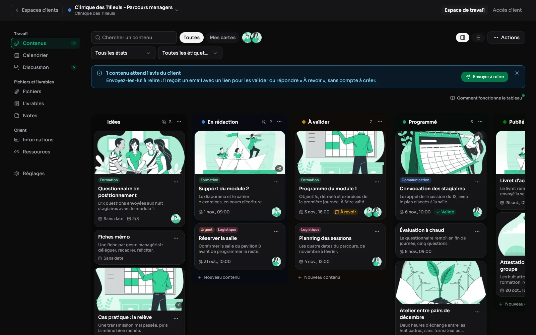This screenshot has height=335, width=536.
Task: Open card menu for Évaluation à chaud
Action: point(477,231)
